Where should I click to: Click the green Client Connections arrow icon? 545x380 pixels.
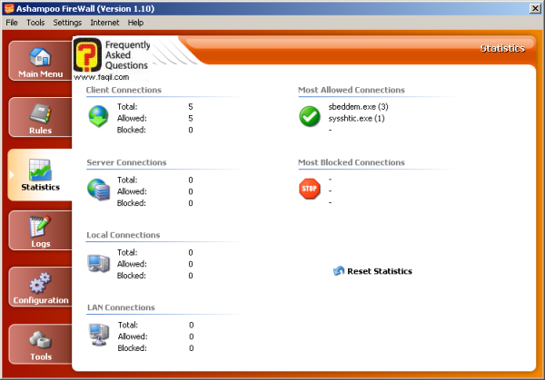click(98, 118)
